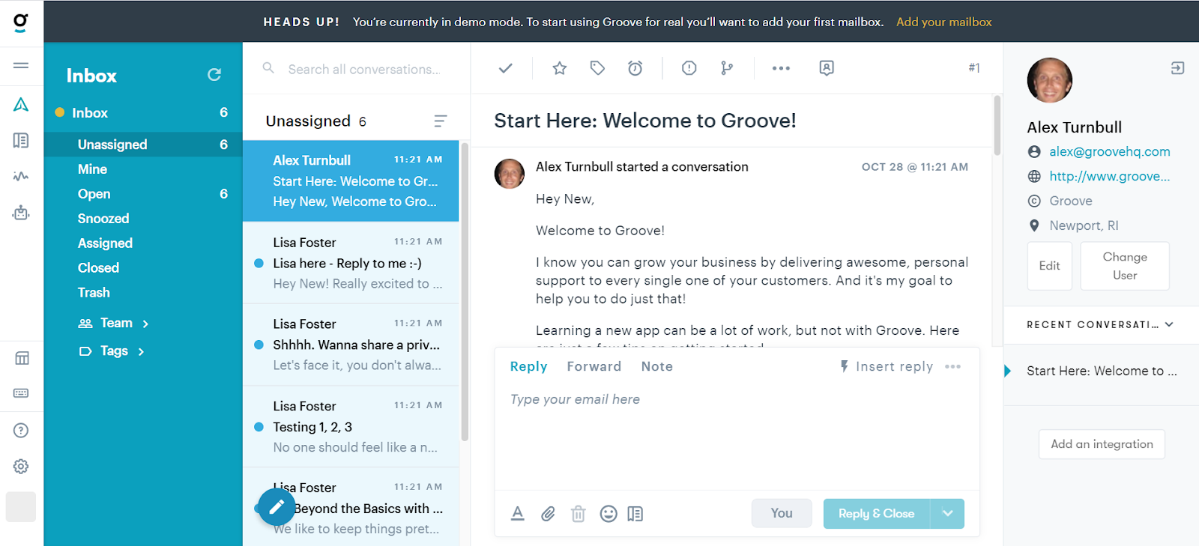Screen dimensions: 1199x546
Task: Click the Add your mailbox link
Action: coord(944,22)
